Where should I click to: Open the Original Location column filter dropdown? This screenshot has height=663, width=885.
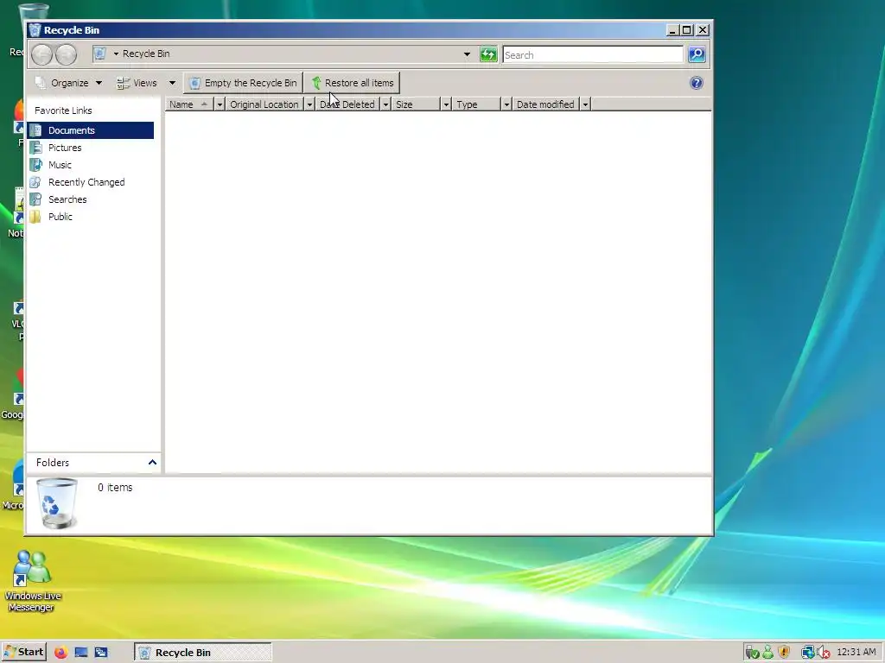[309, 104]
